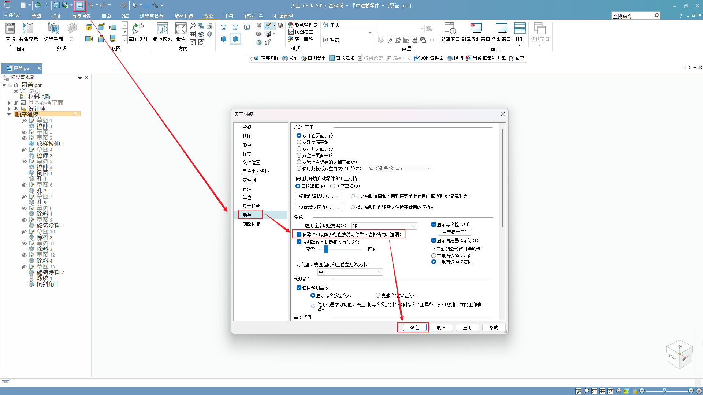Open the 文件(F) menu
Screen dimensions: 703x395
pyautogui.click(x=11, y=15)
